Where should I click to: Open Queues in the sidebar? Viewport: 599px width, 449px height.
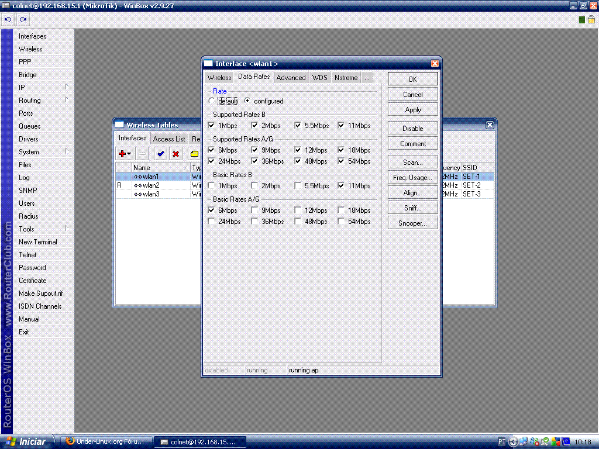43,126
